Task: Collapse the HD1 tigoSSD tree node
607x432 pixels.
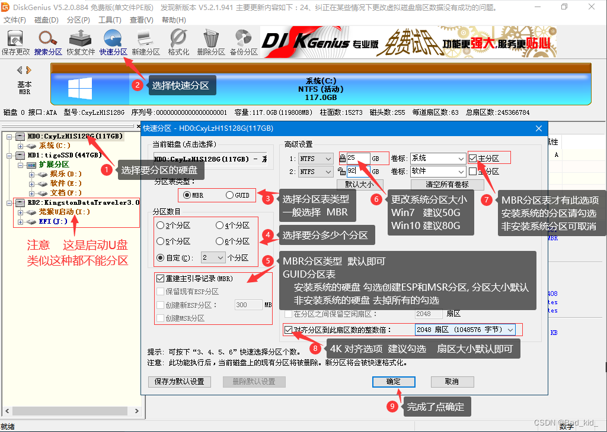Action: [9, 155]
